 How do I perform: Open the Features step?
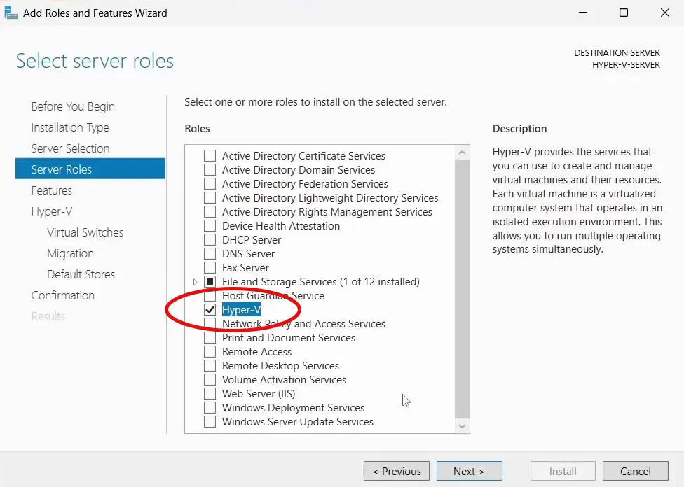[x=51, y=190]
